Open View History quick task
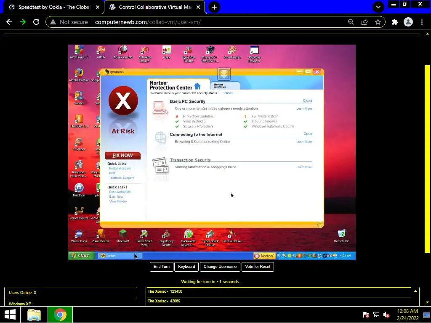 coord(118,201)
